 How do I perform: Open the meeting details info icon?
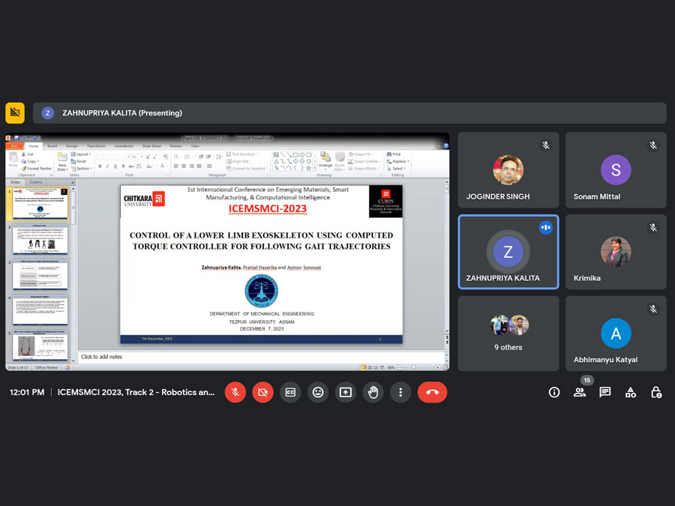tap(554, 392)
